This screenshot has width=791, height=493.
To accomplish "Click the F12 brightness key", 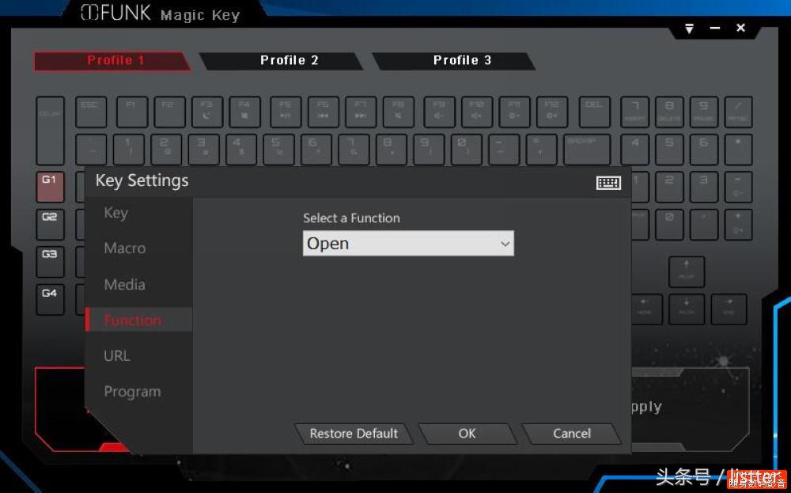I will pos(552,112).
